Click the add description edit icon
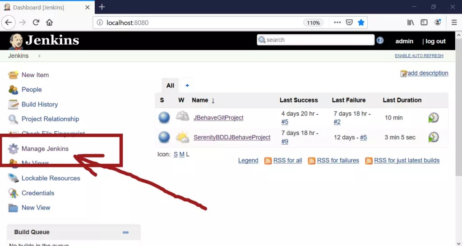 pos(404,74)
